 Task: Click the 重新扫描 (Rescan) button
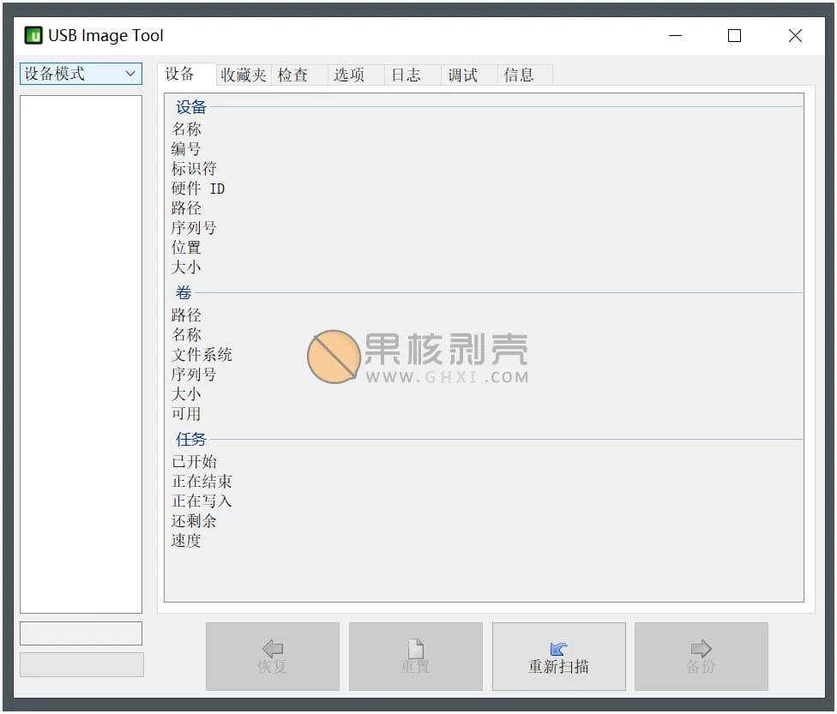(558, 656)
